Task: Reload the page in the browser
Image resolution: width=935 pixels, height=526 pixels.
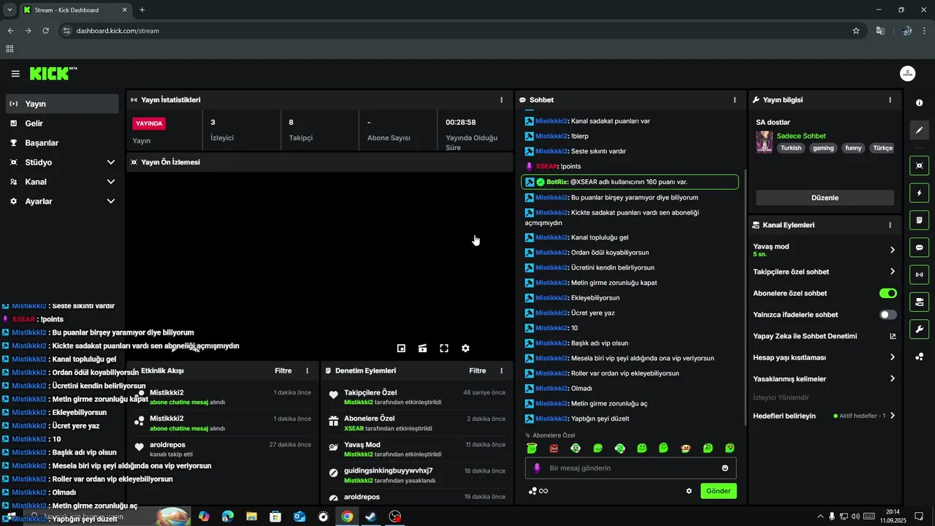Action: pyautogui.click(x=45, y=31)
